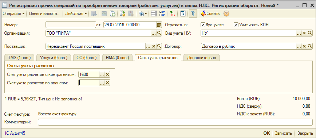Click the счет расчетов по авансам field
This screenshot has height=138, width=316.
coord(89,83)
